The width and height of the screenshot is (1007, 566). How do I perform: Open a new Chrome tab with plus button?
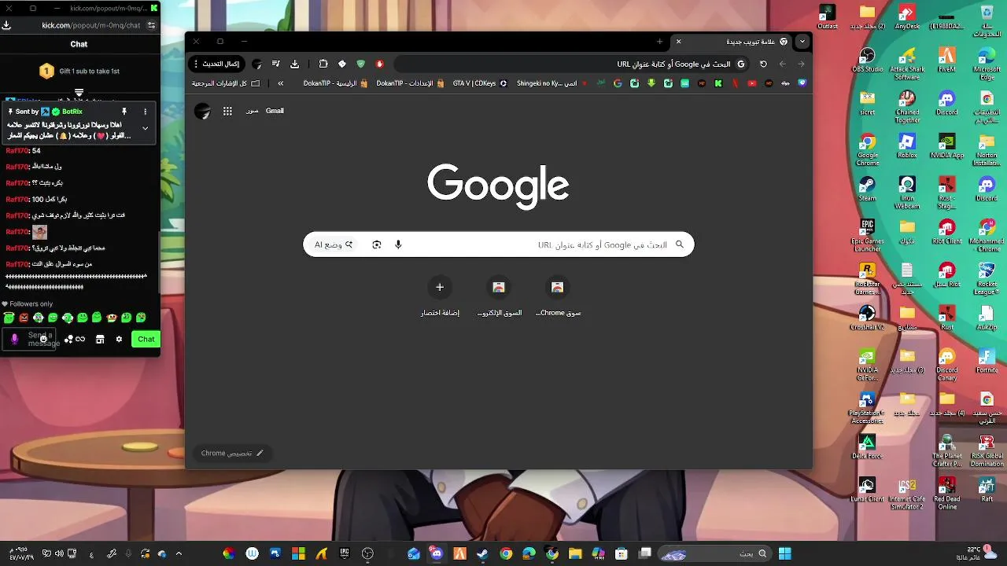pos(659,42)
